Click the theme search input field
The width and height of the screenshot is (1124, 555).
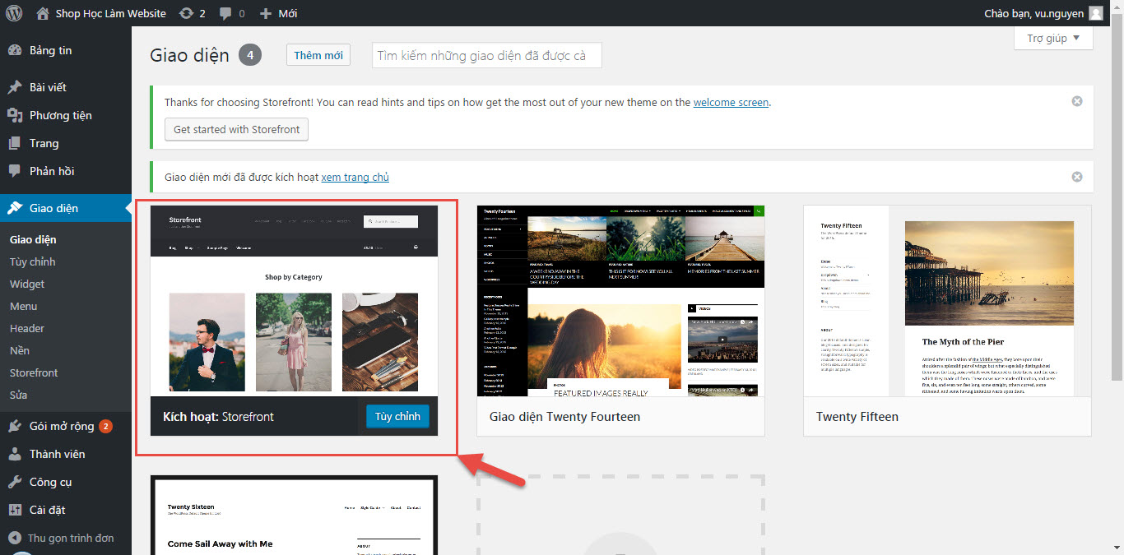[486, 56]
